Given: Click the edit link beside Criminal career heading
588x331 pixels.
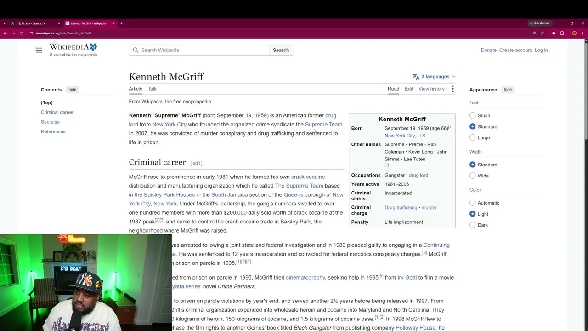Looking at the screenshot, I should pyautogui.click(x=197, y=163).
